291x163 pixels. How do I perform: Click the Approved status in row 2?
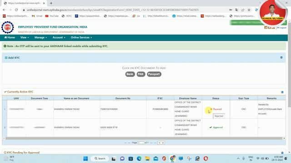coord(216,128)
